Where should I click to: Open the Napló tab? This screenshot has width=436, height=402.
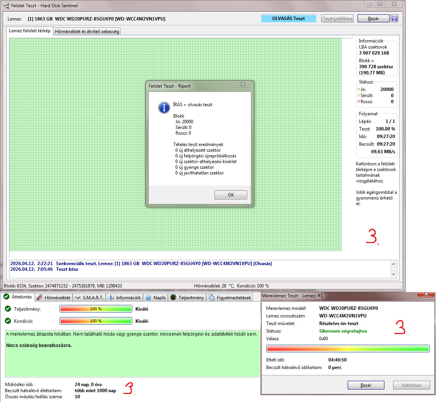click(x=156, y=297)
